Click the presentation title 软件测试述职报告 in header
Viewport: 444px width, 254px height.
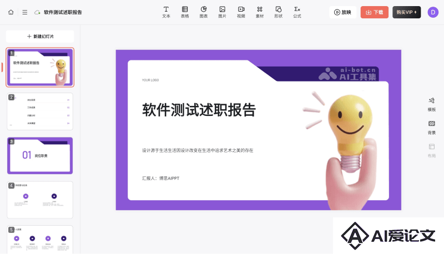coord(63,12)
